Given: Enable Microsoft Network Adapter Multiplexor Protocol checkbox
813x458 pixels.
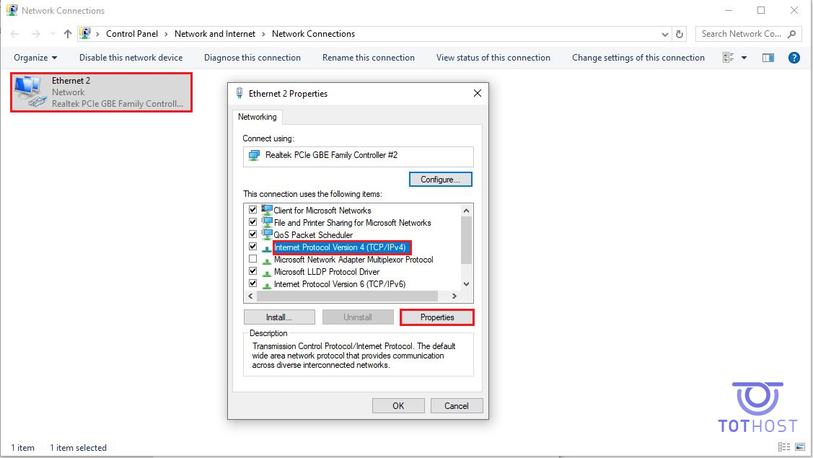Looking at the screenshot, I should pyautogui.click(x=253, y=260).
